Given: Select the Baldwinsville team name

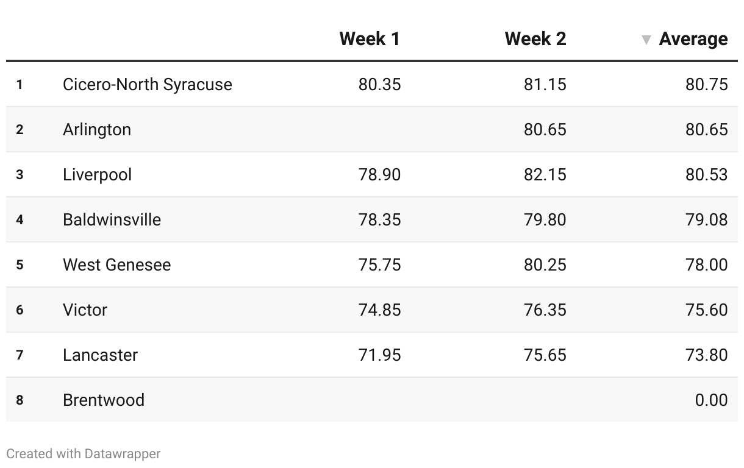Looking at the screenshot, I should 112,219.
